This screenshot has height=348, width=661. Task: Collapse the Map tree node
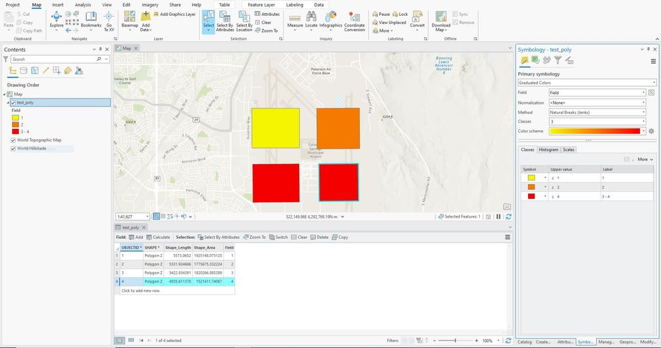click(5, 95)
